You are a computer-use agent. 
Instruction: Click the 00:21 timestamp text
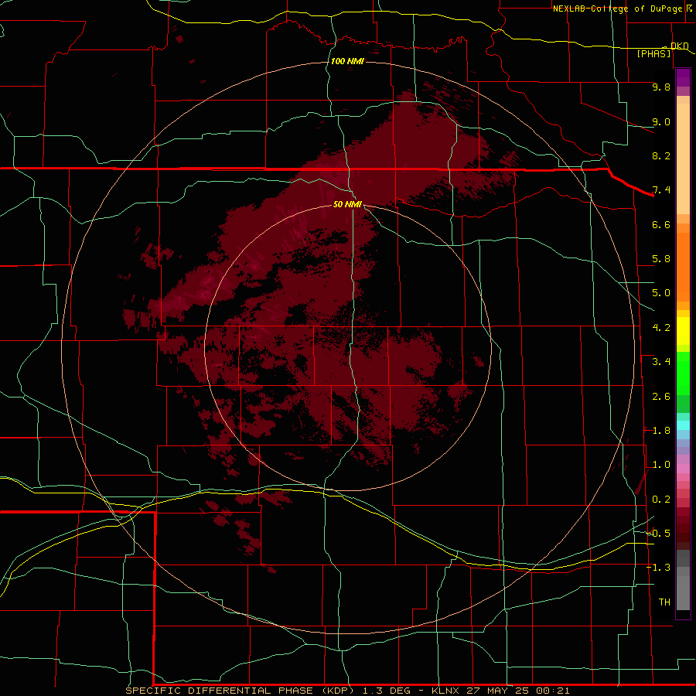point(553,691)
